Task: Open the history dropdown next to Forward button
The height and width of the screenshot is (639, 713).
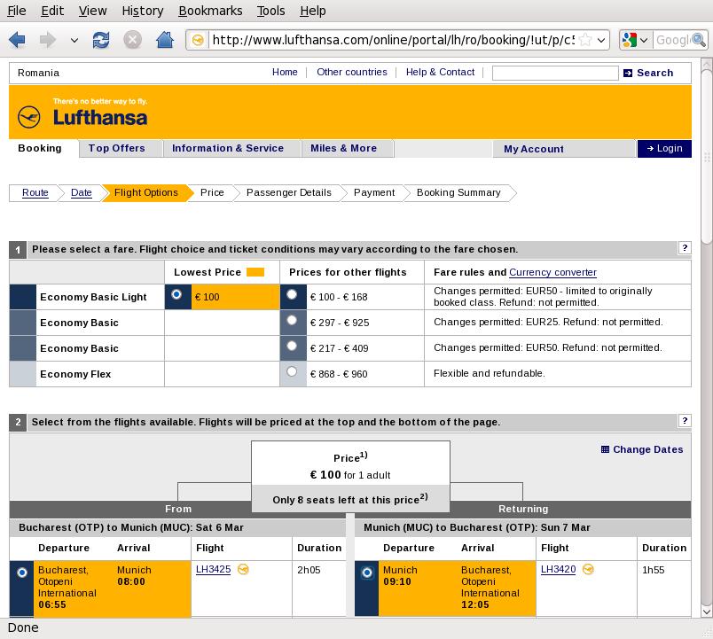Action: [x=74, y=40]
